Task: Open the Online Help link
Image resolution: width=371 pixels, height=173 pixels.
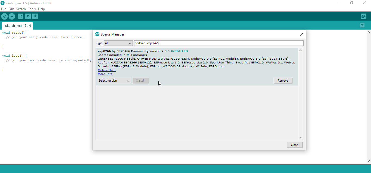Action: (106, 70)
